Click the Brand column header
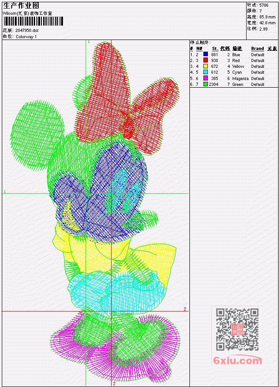The image size is (279, 387). (257, 49)
